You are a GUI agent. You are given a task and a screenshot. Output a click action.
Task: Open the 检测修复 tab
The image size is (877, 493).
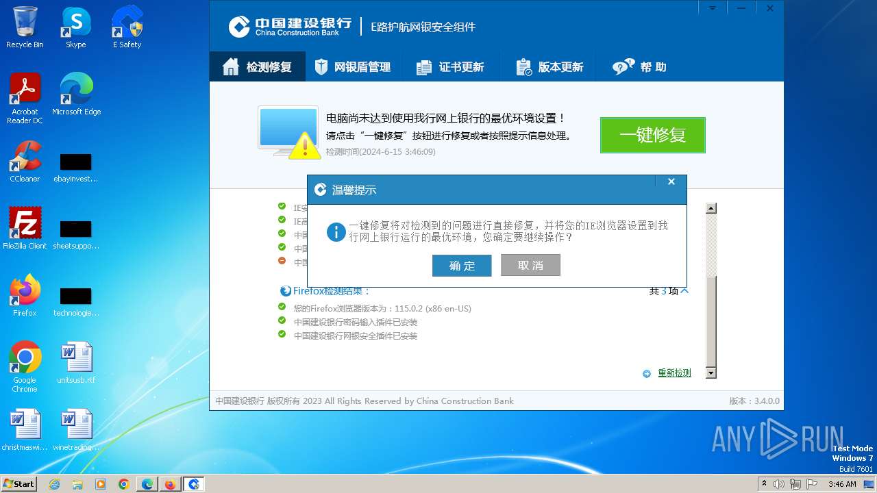258,67
